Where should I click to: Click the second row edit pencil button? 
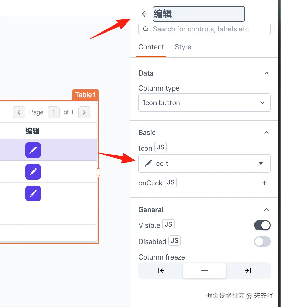(x=33, y=172)
